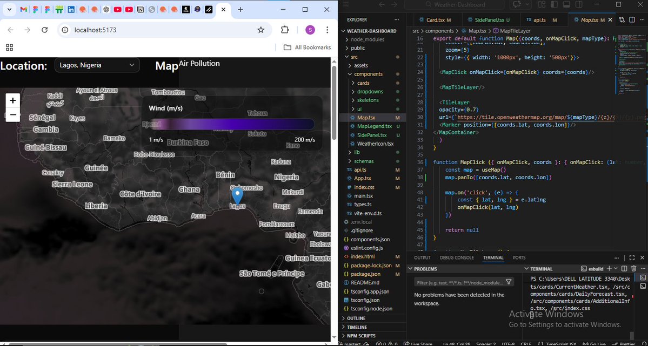
Task: Toggle the panel visibility layout icon
Action: pos(566,4)
